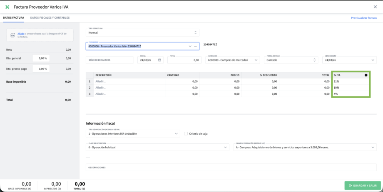
Task: Open the % IVA column settings gear
Action: click(x=366, y=75)
